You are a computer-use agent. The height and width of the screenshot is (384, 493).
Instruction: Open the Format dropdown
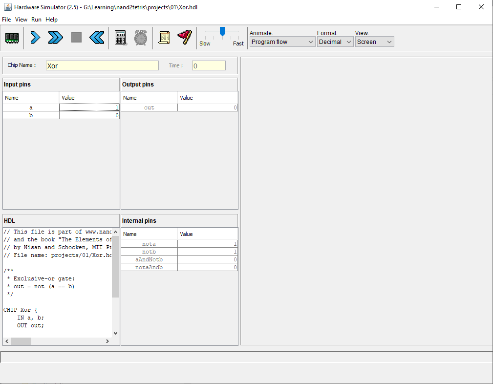[335, 42]
